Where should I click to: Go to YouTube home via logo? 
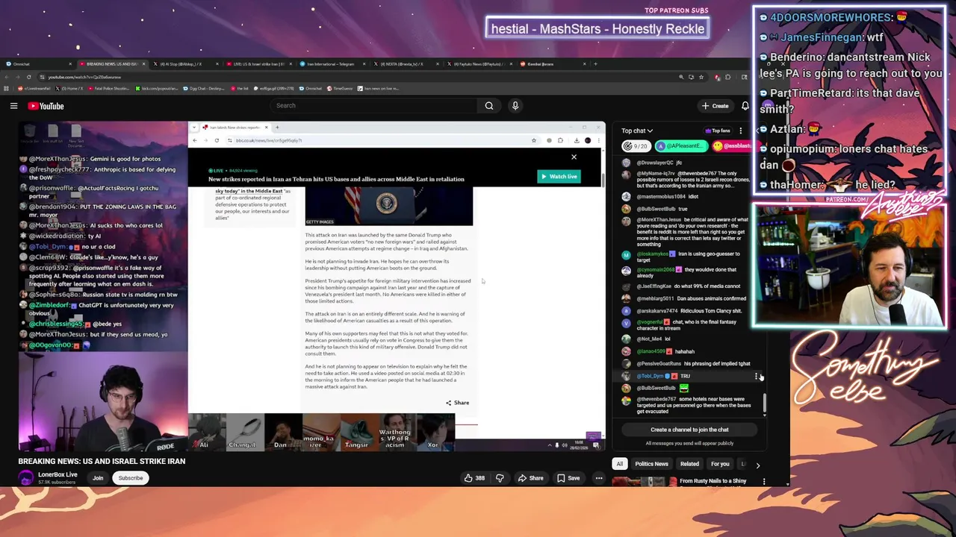click(46, 106)
